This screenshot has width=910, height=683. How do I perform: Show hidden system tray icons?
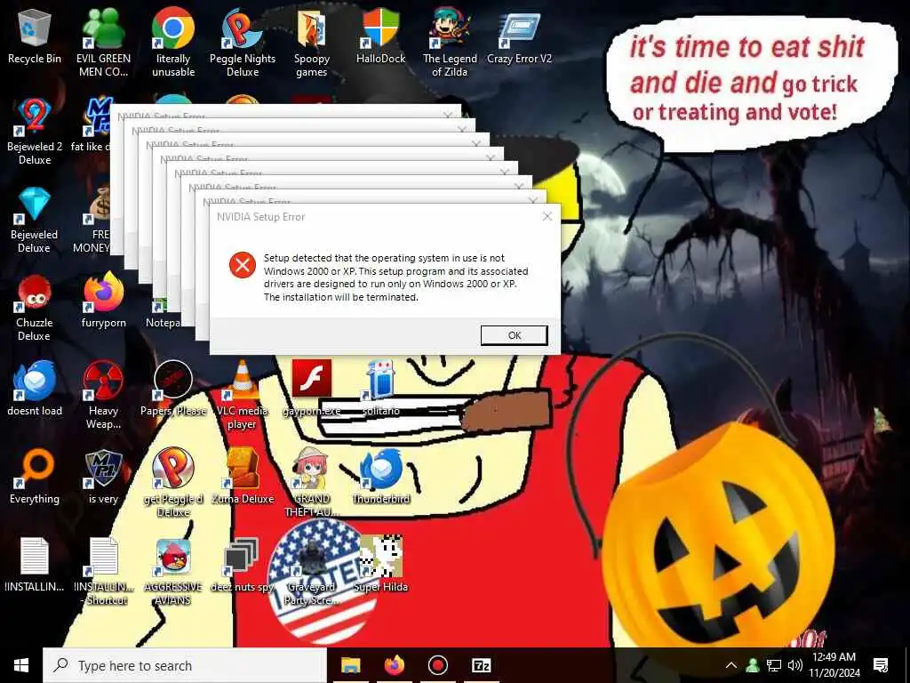click(x=731, y=665)
